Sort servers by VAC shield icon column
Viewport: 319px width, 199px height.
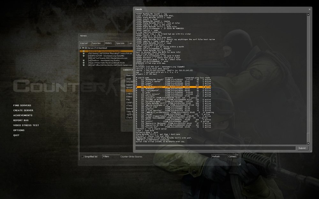[83, 48]
